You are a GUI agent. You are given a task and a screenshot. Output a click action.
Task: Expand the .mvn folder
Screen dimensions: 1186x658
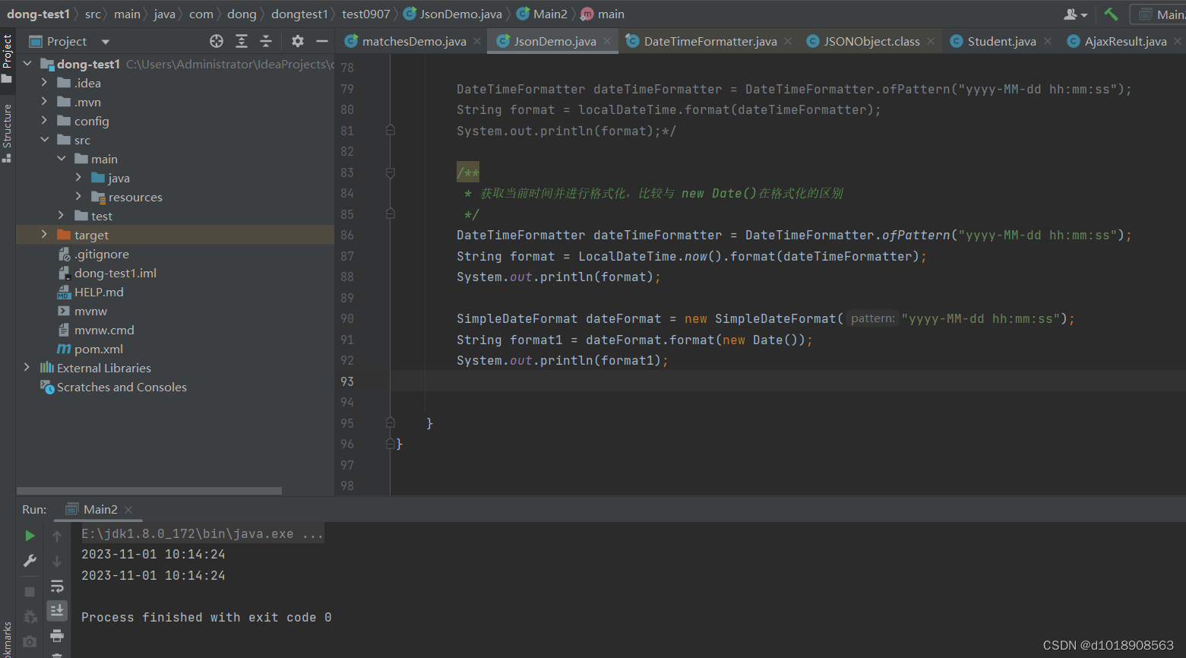(44, 102)
